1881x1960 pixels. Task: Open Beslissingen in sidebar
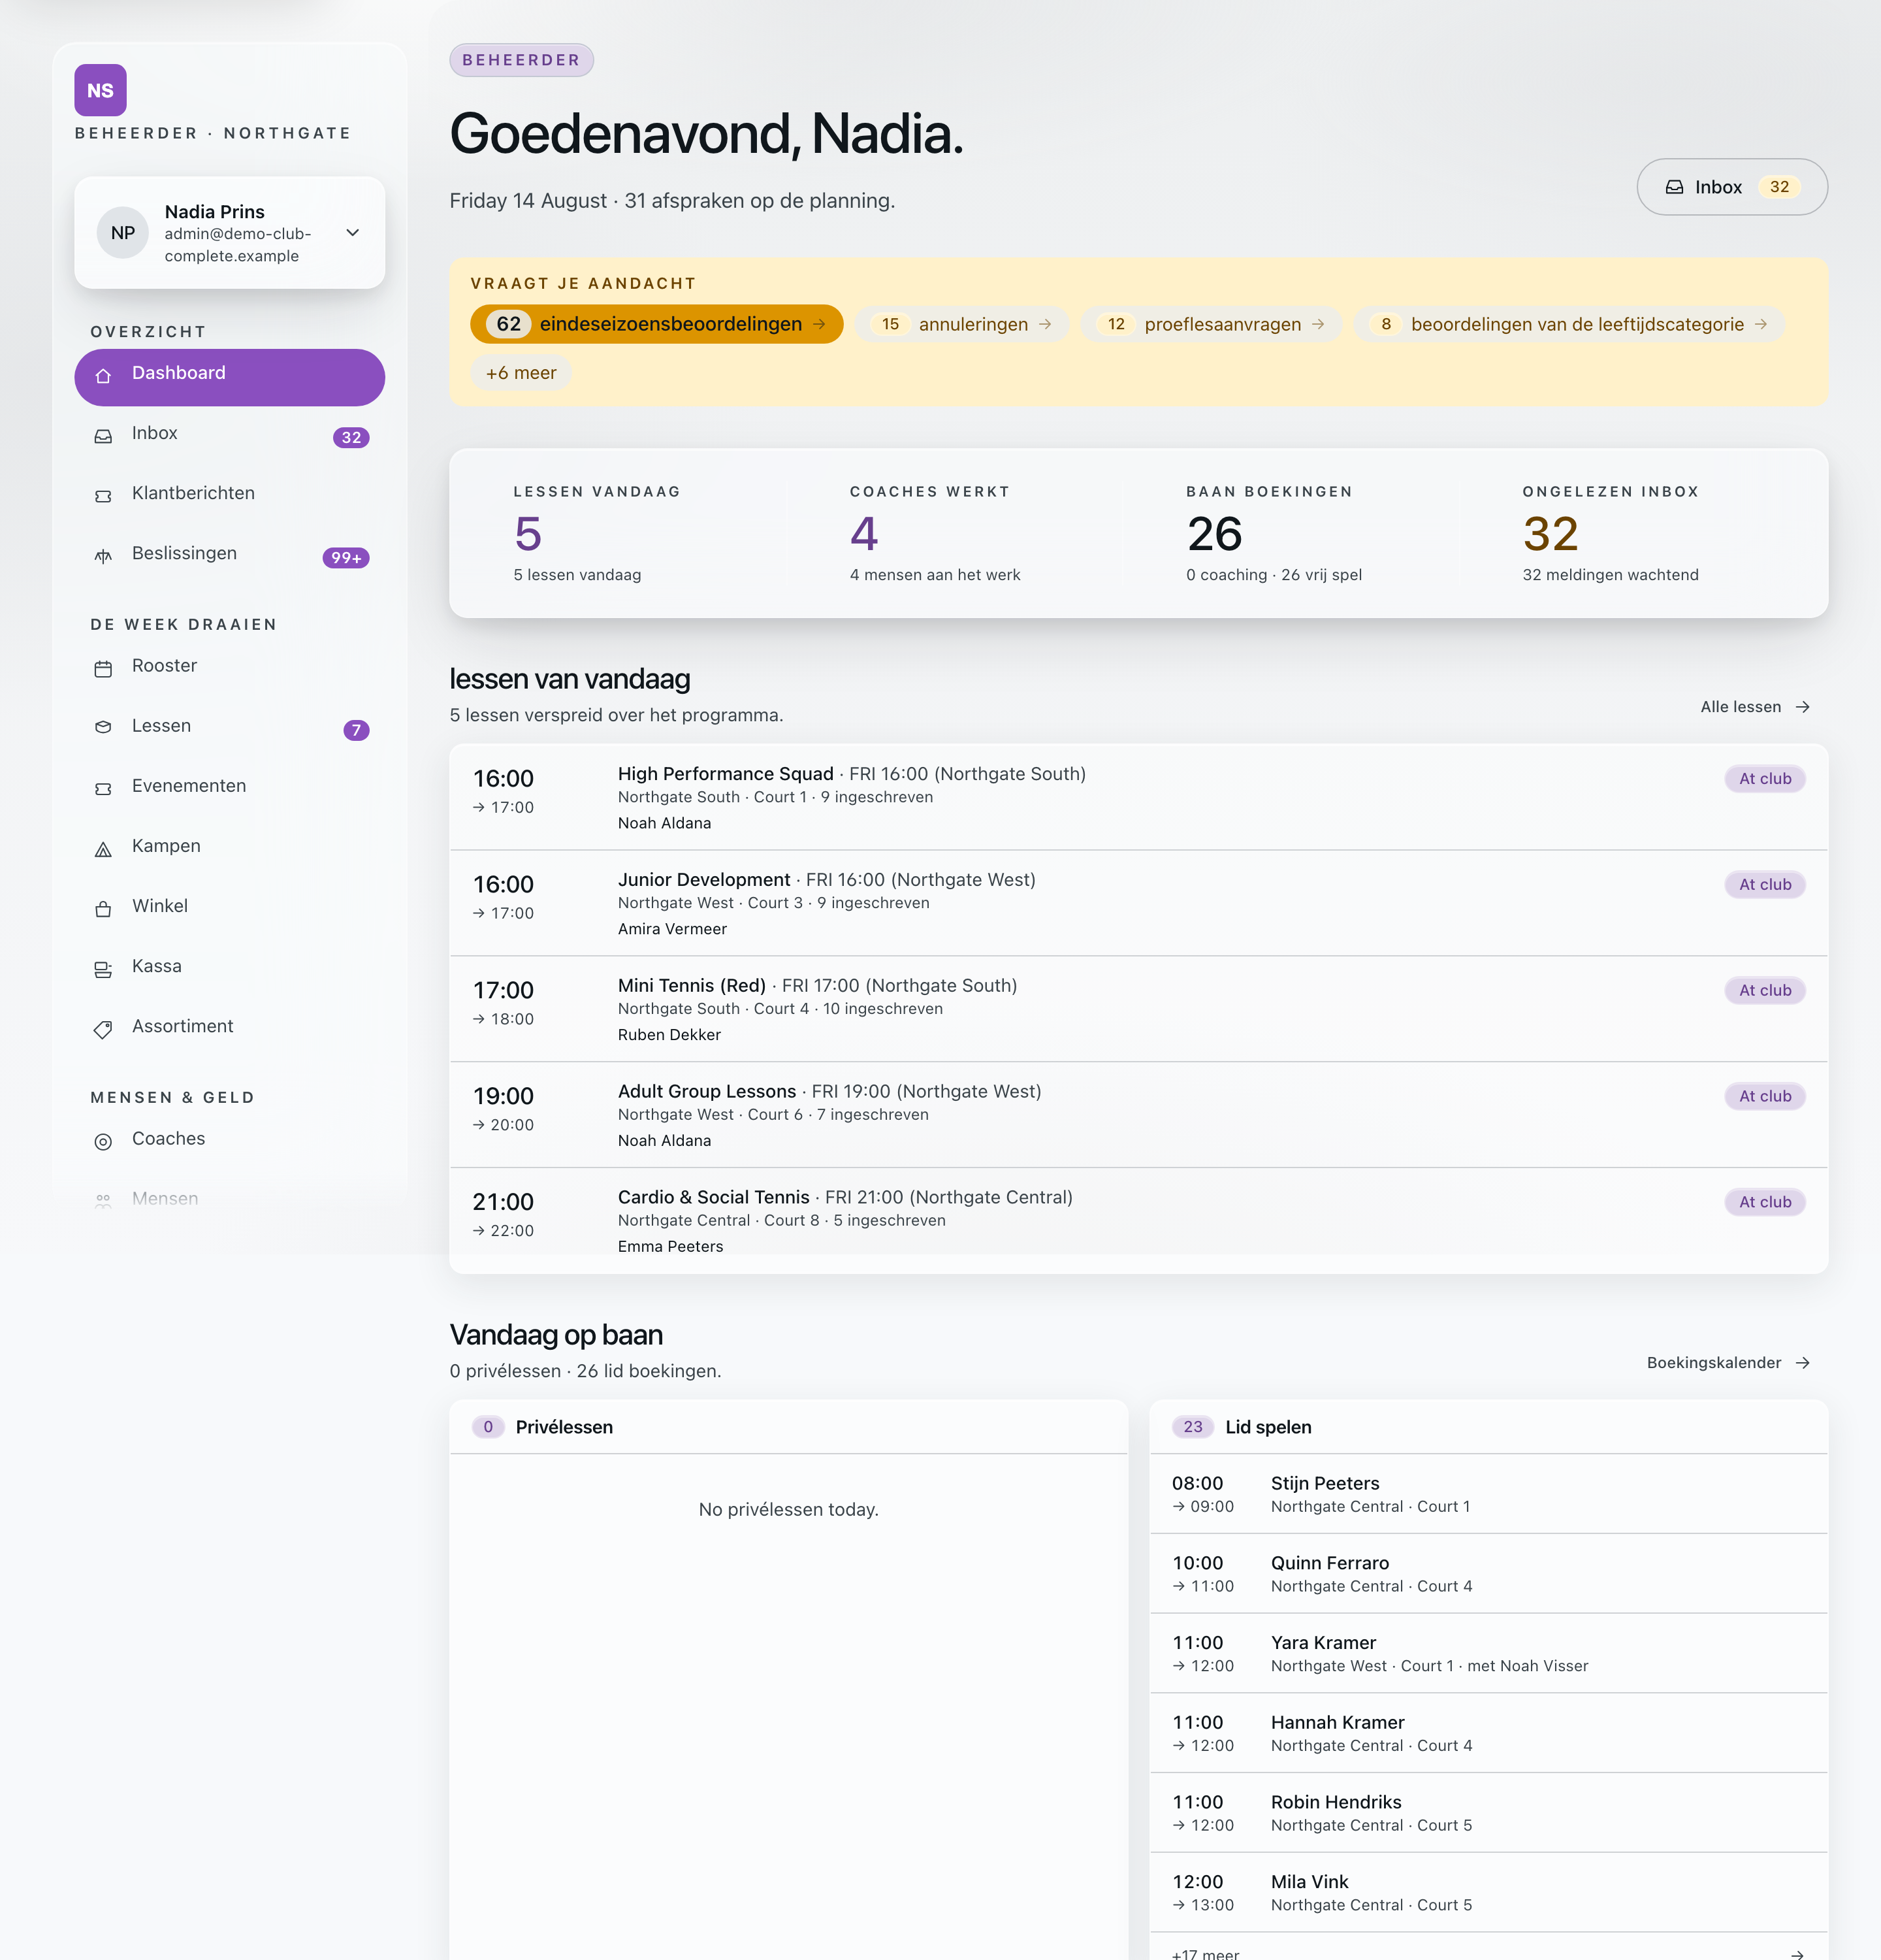coord(230,557)
